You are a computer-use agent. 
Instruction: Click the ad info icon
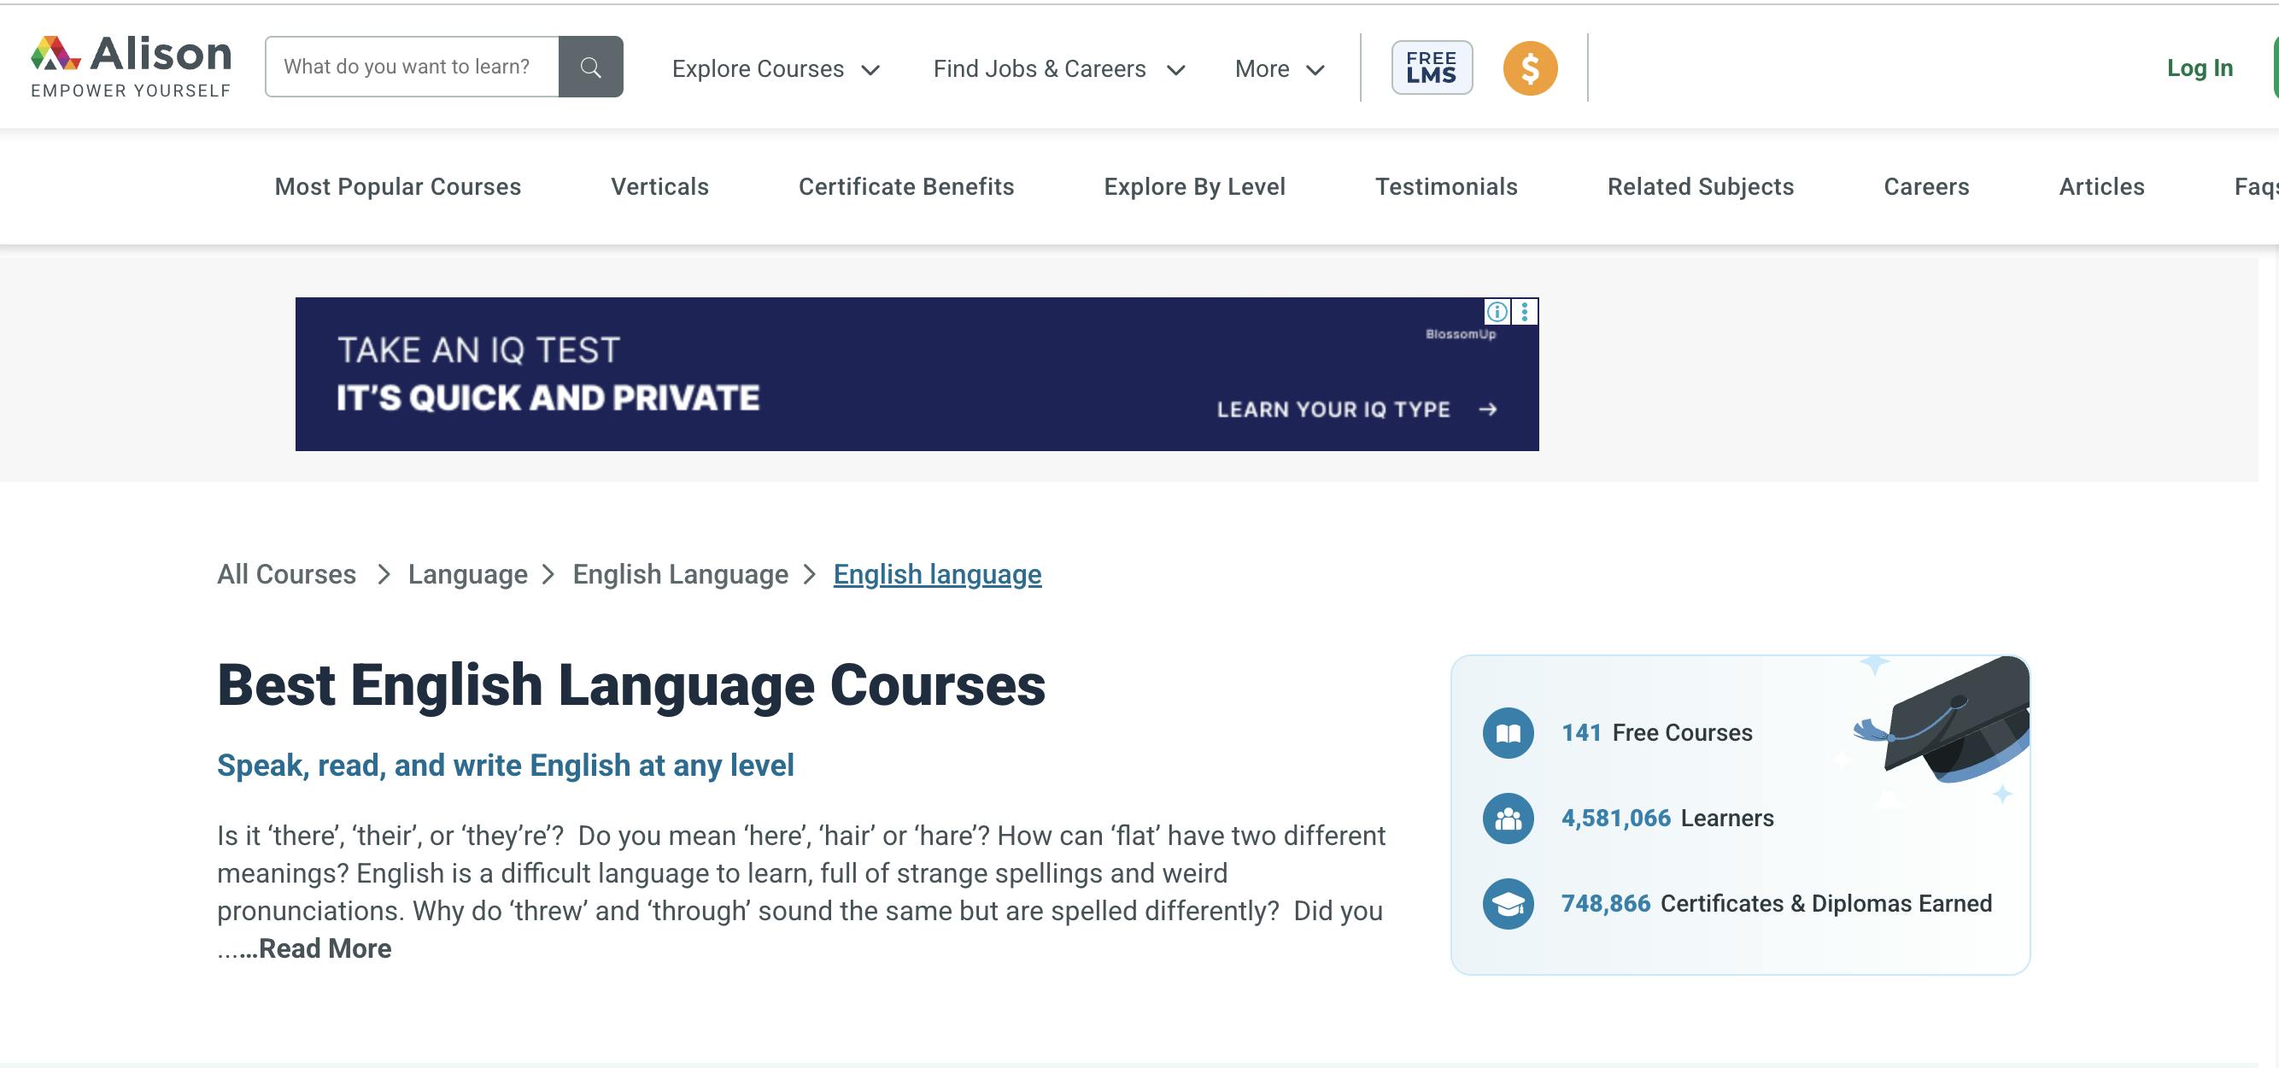[1496, 312]
